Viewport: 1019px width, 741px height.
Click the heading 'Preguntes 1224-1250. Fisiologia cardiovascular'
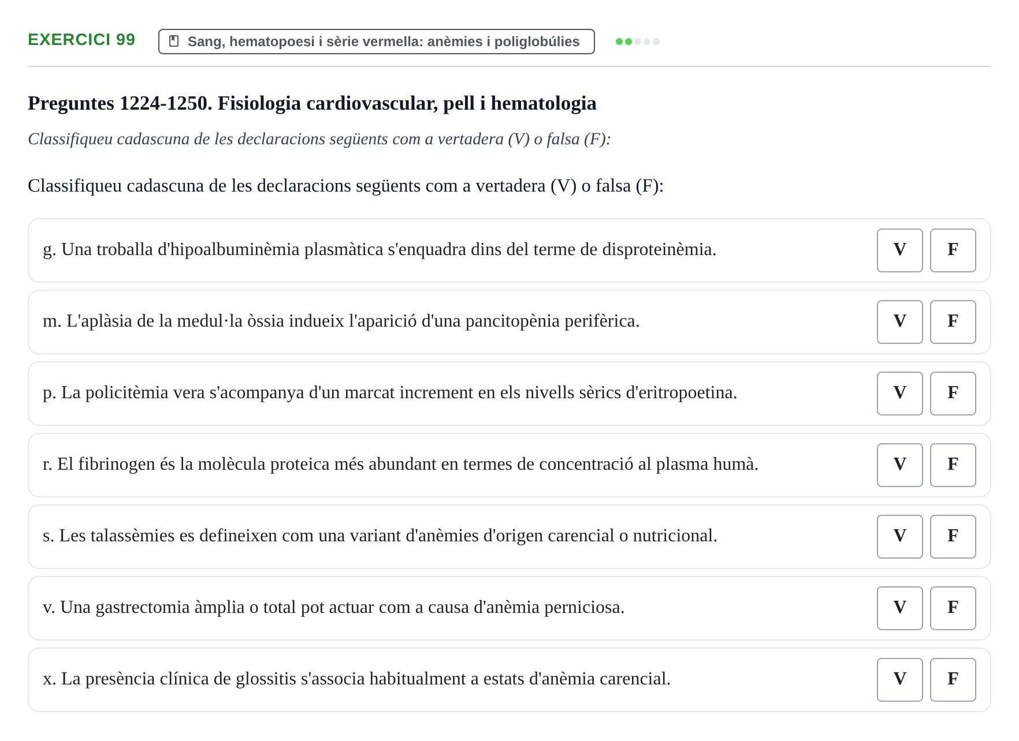coord(312,103)
